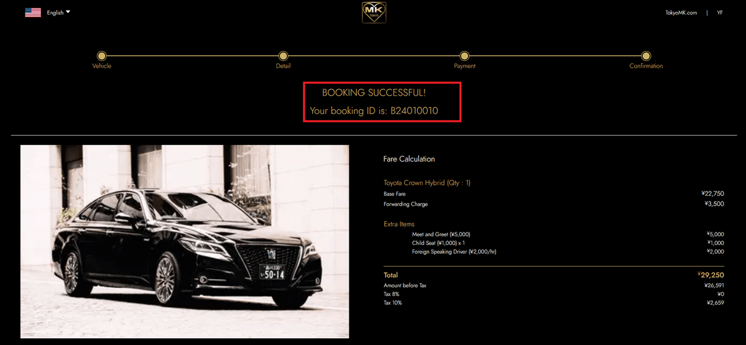The height and width of the screenshot is (345, 746).
Task: Click the Payment step circle
Action: coord(464,56)
